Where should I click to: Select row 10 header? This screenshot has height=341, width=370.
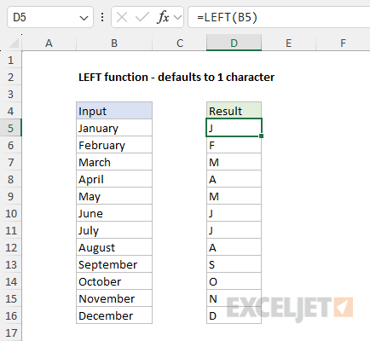11,213
